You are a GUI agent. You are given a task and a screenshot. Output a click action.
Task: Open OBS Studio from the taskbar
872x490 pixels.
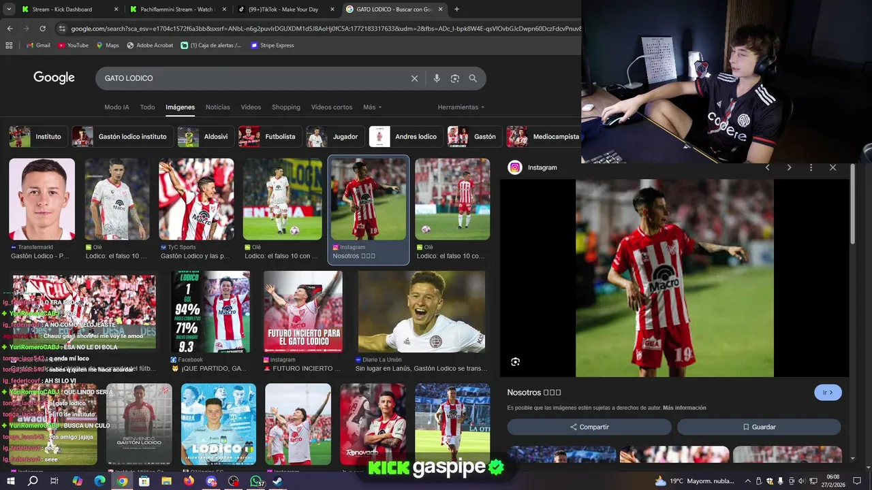(x=234, y=481)
